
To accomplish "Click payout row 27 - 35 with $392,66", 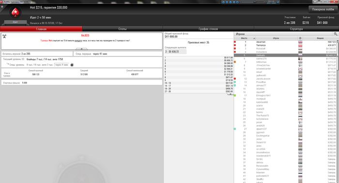I will point(199,91).
